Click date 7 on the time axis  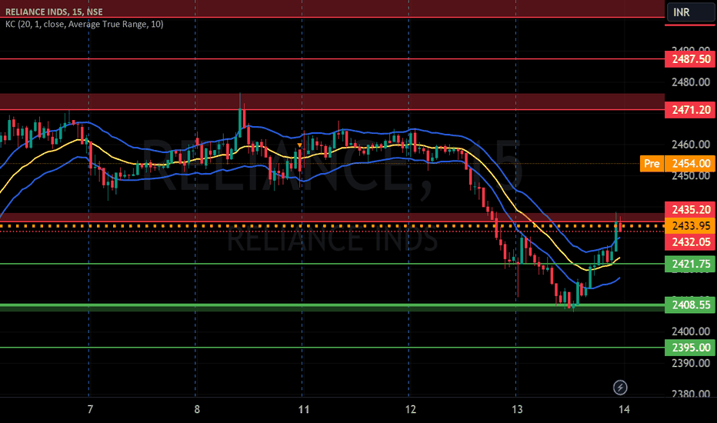click(90, 409)
